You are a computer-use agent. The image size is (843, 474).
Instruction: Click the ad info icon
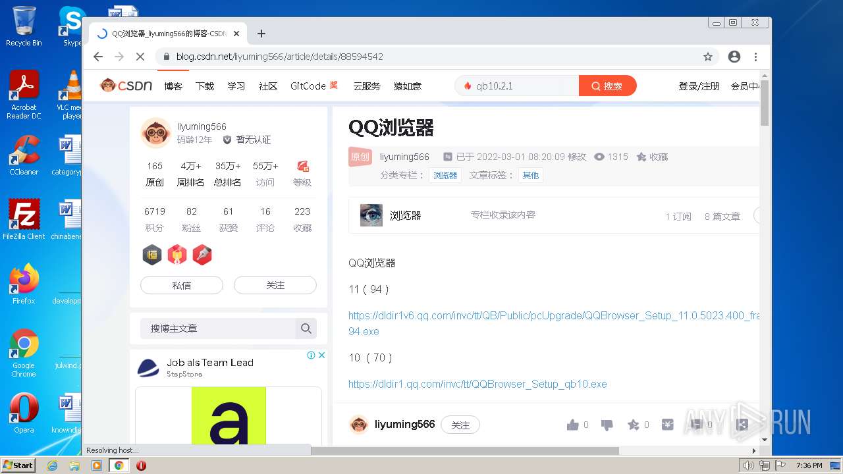tap(312, 355)
